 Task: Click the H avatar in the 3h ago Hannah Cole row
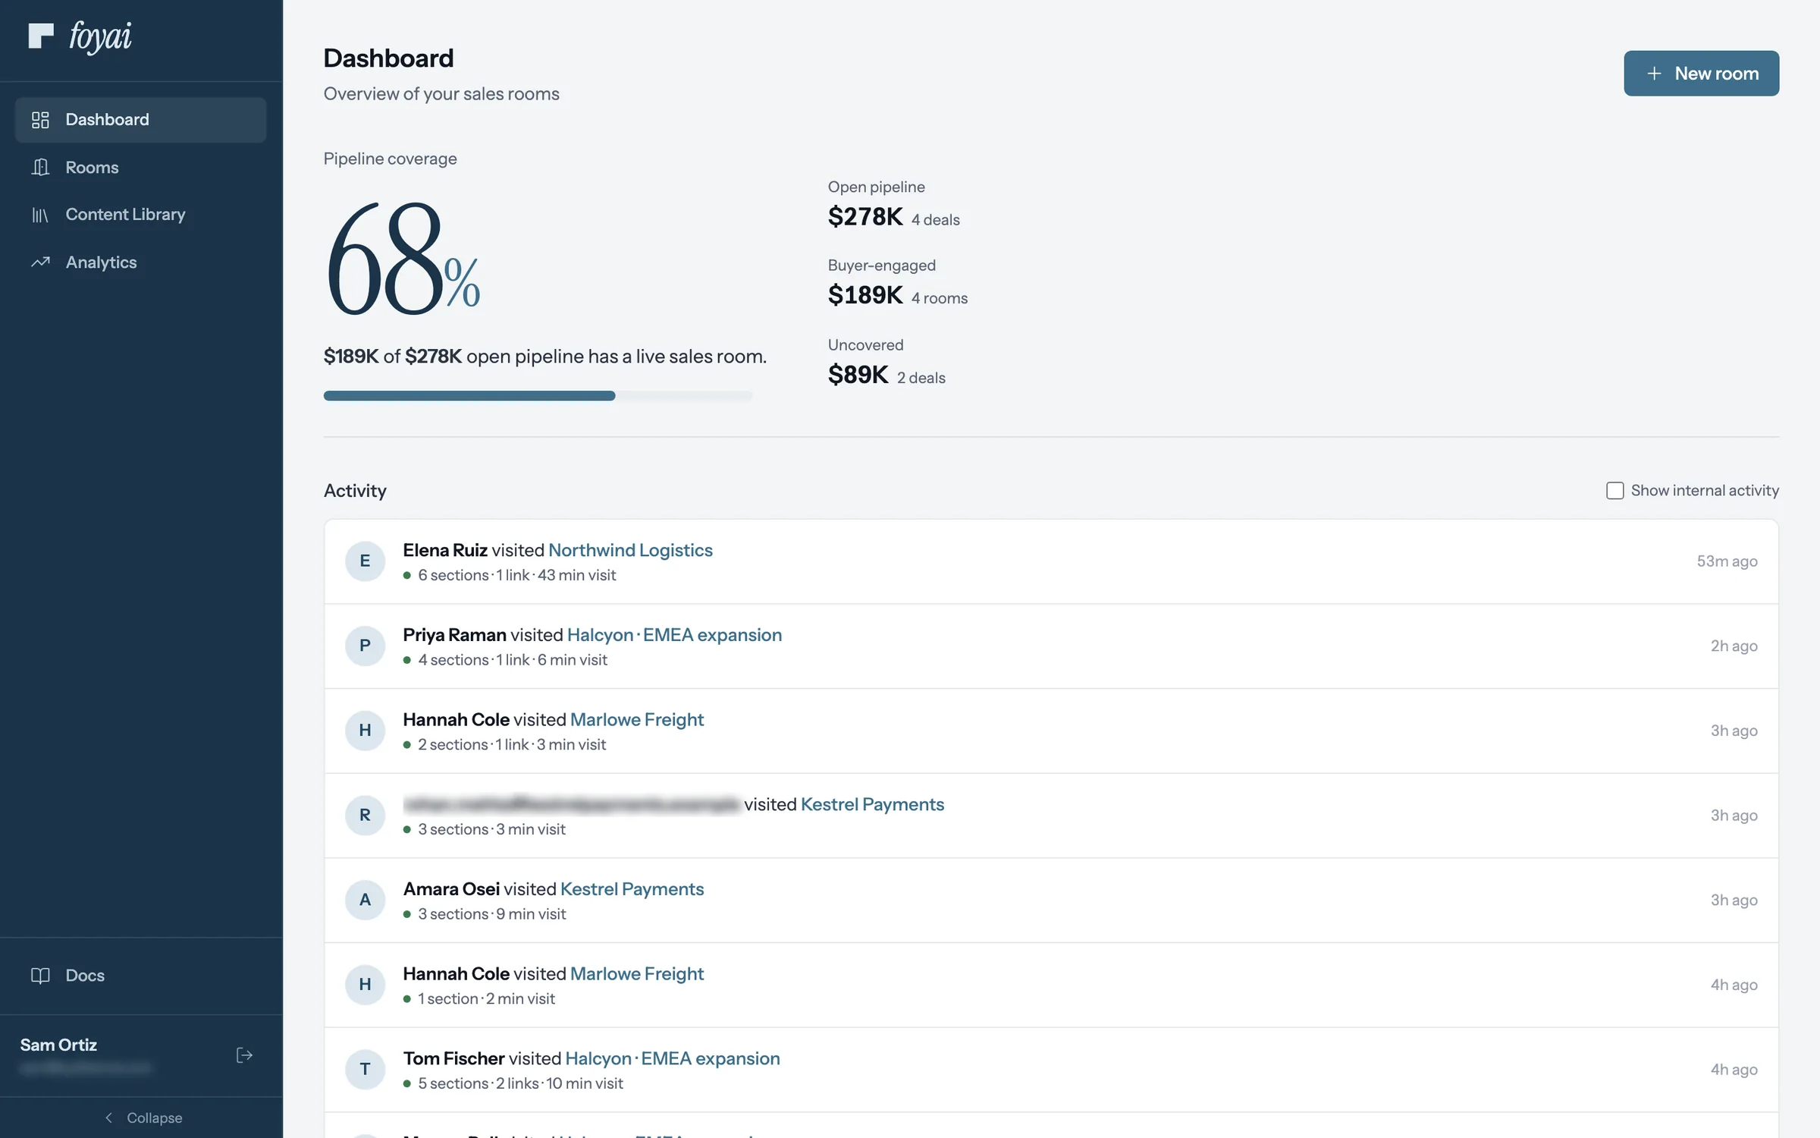(365, 731)
